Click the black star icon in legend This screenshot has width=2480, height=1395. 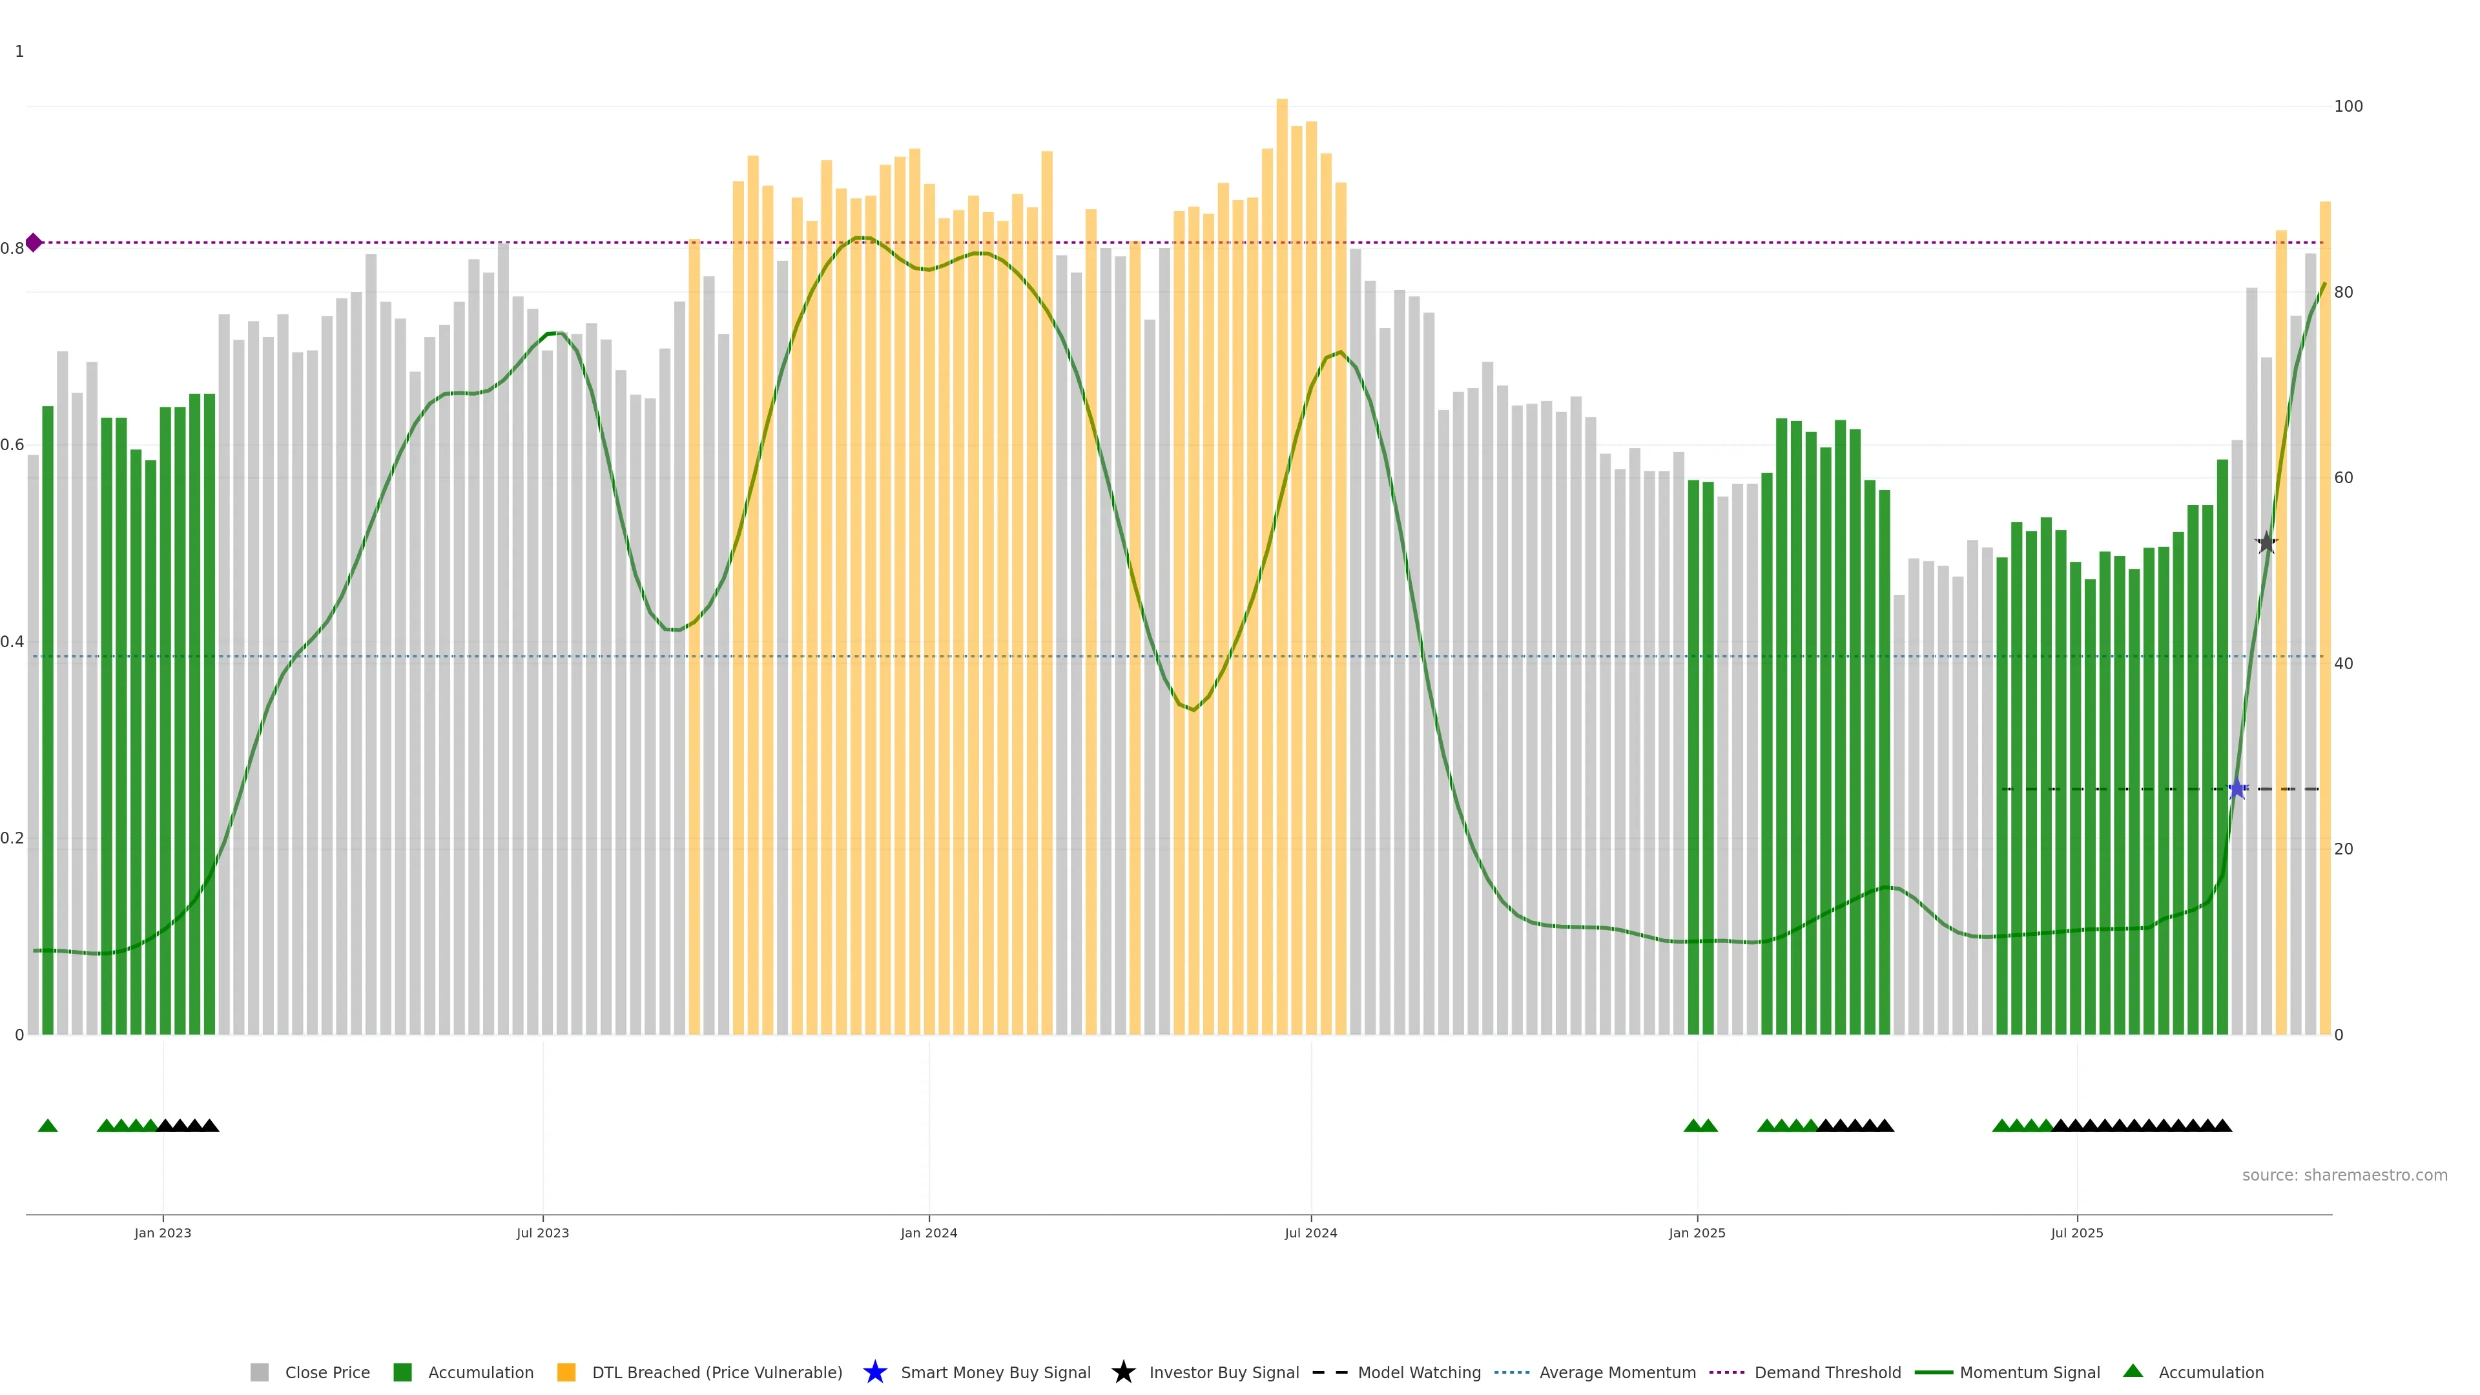click(x=1122, y=1372)
